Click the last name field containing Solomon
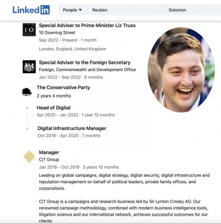 coord(192,10)
